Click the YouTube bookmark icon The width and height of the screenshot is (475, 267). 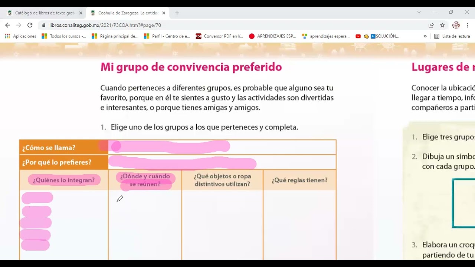[358, 36]
